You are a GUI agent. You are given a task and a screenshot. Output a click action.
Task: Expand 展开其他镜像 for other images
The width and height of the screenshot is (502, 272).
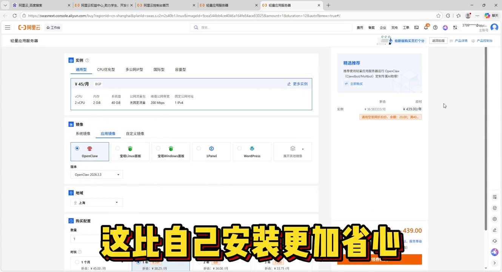pyautogui.click(x=293, y=151)
